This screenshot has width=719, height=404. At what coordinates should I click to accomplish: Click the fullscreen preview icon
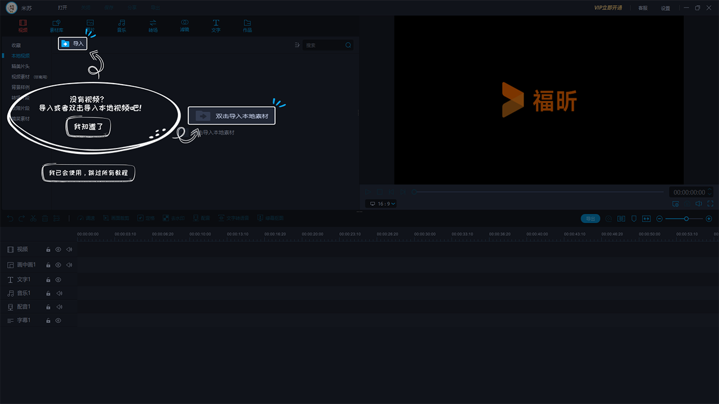pos(711,204)
